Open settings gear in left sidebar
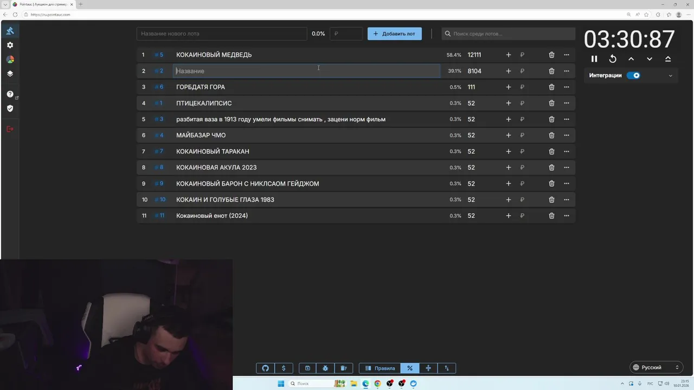This screenshot has height=390, width=694. tap(10, 45)
